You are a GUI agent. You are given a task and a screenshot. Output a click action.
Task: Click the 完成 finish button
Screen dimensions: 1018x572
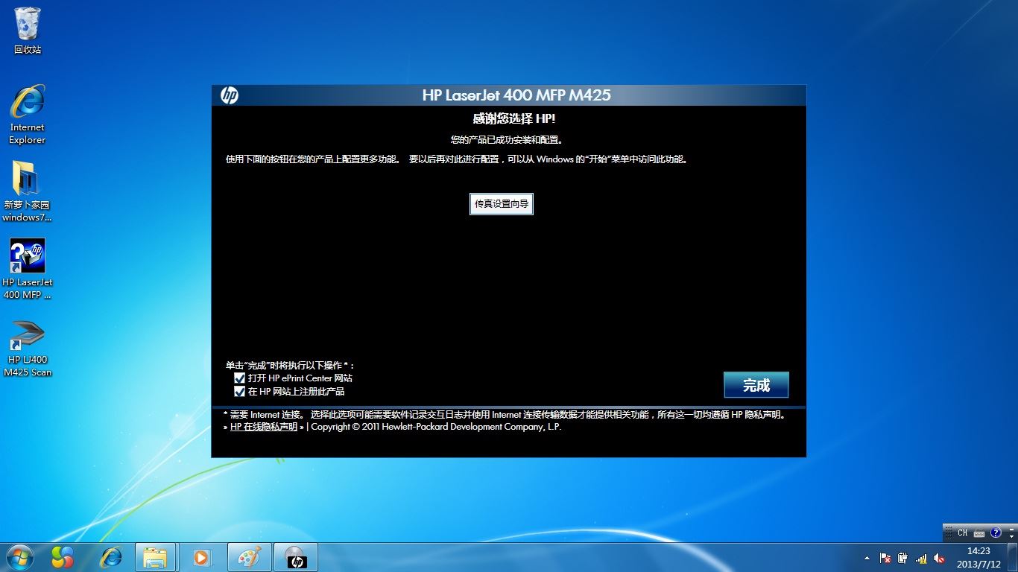point(756,385)
